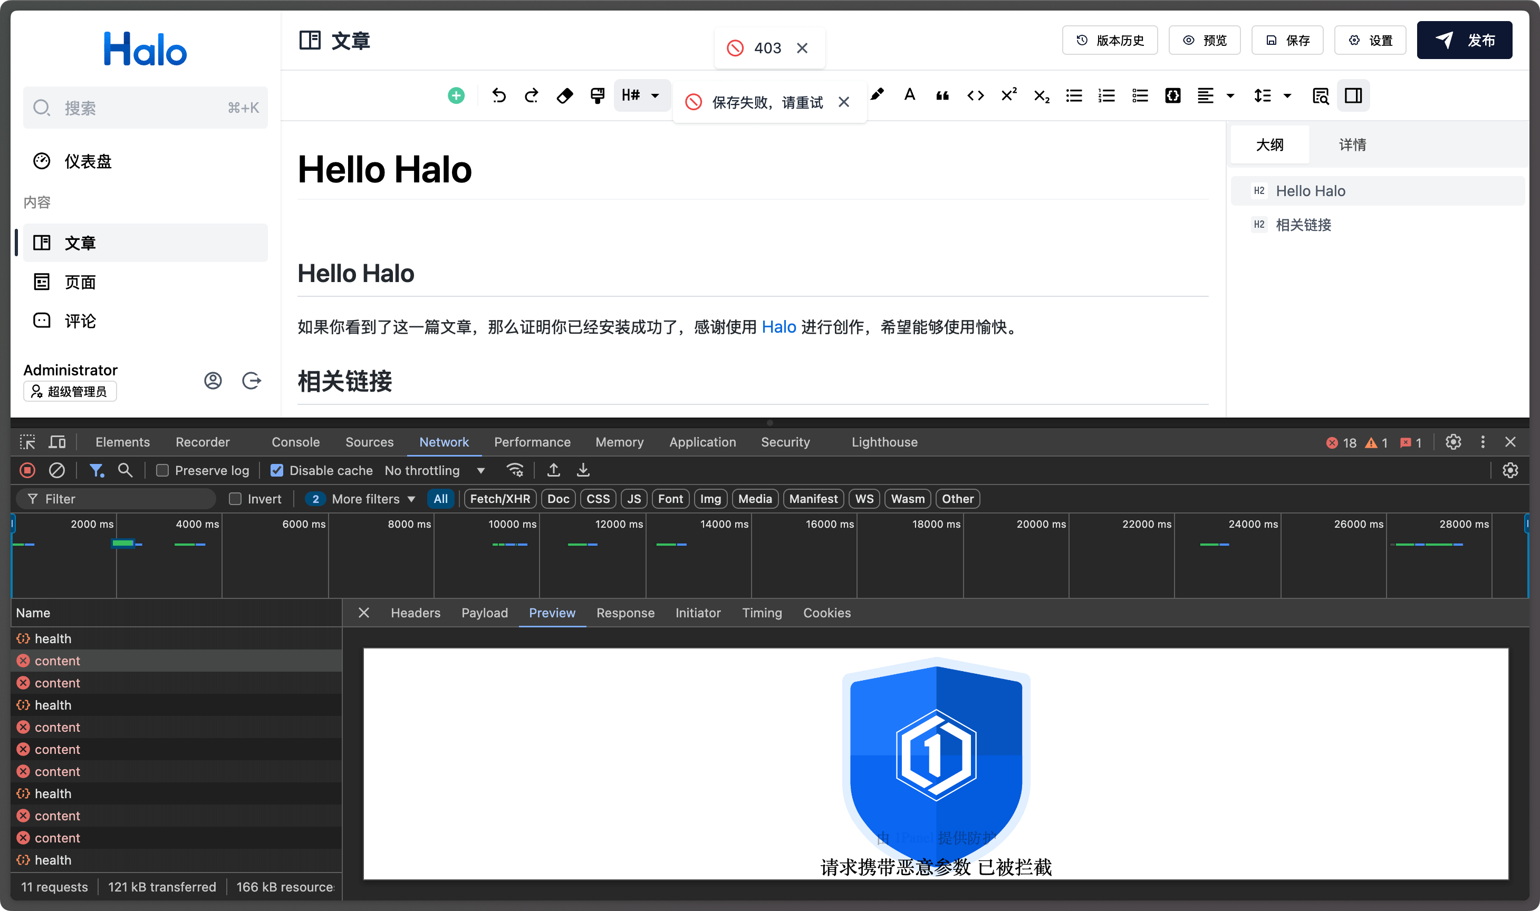Switch to the Console tab in DevTools
The width and height of the screenshot is (1540, 911).
pyautogui.click(x=295, y=441)
